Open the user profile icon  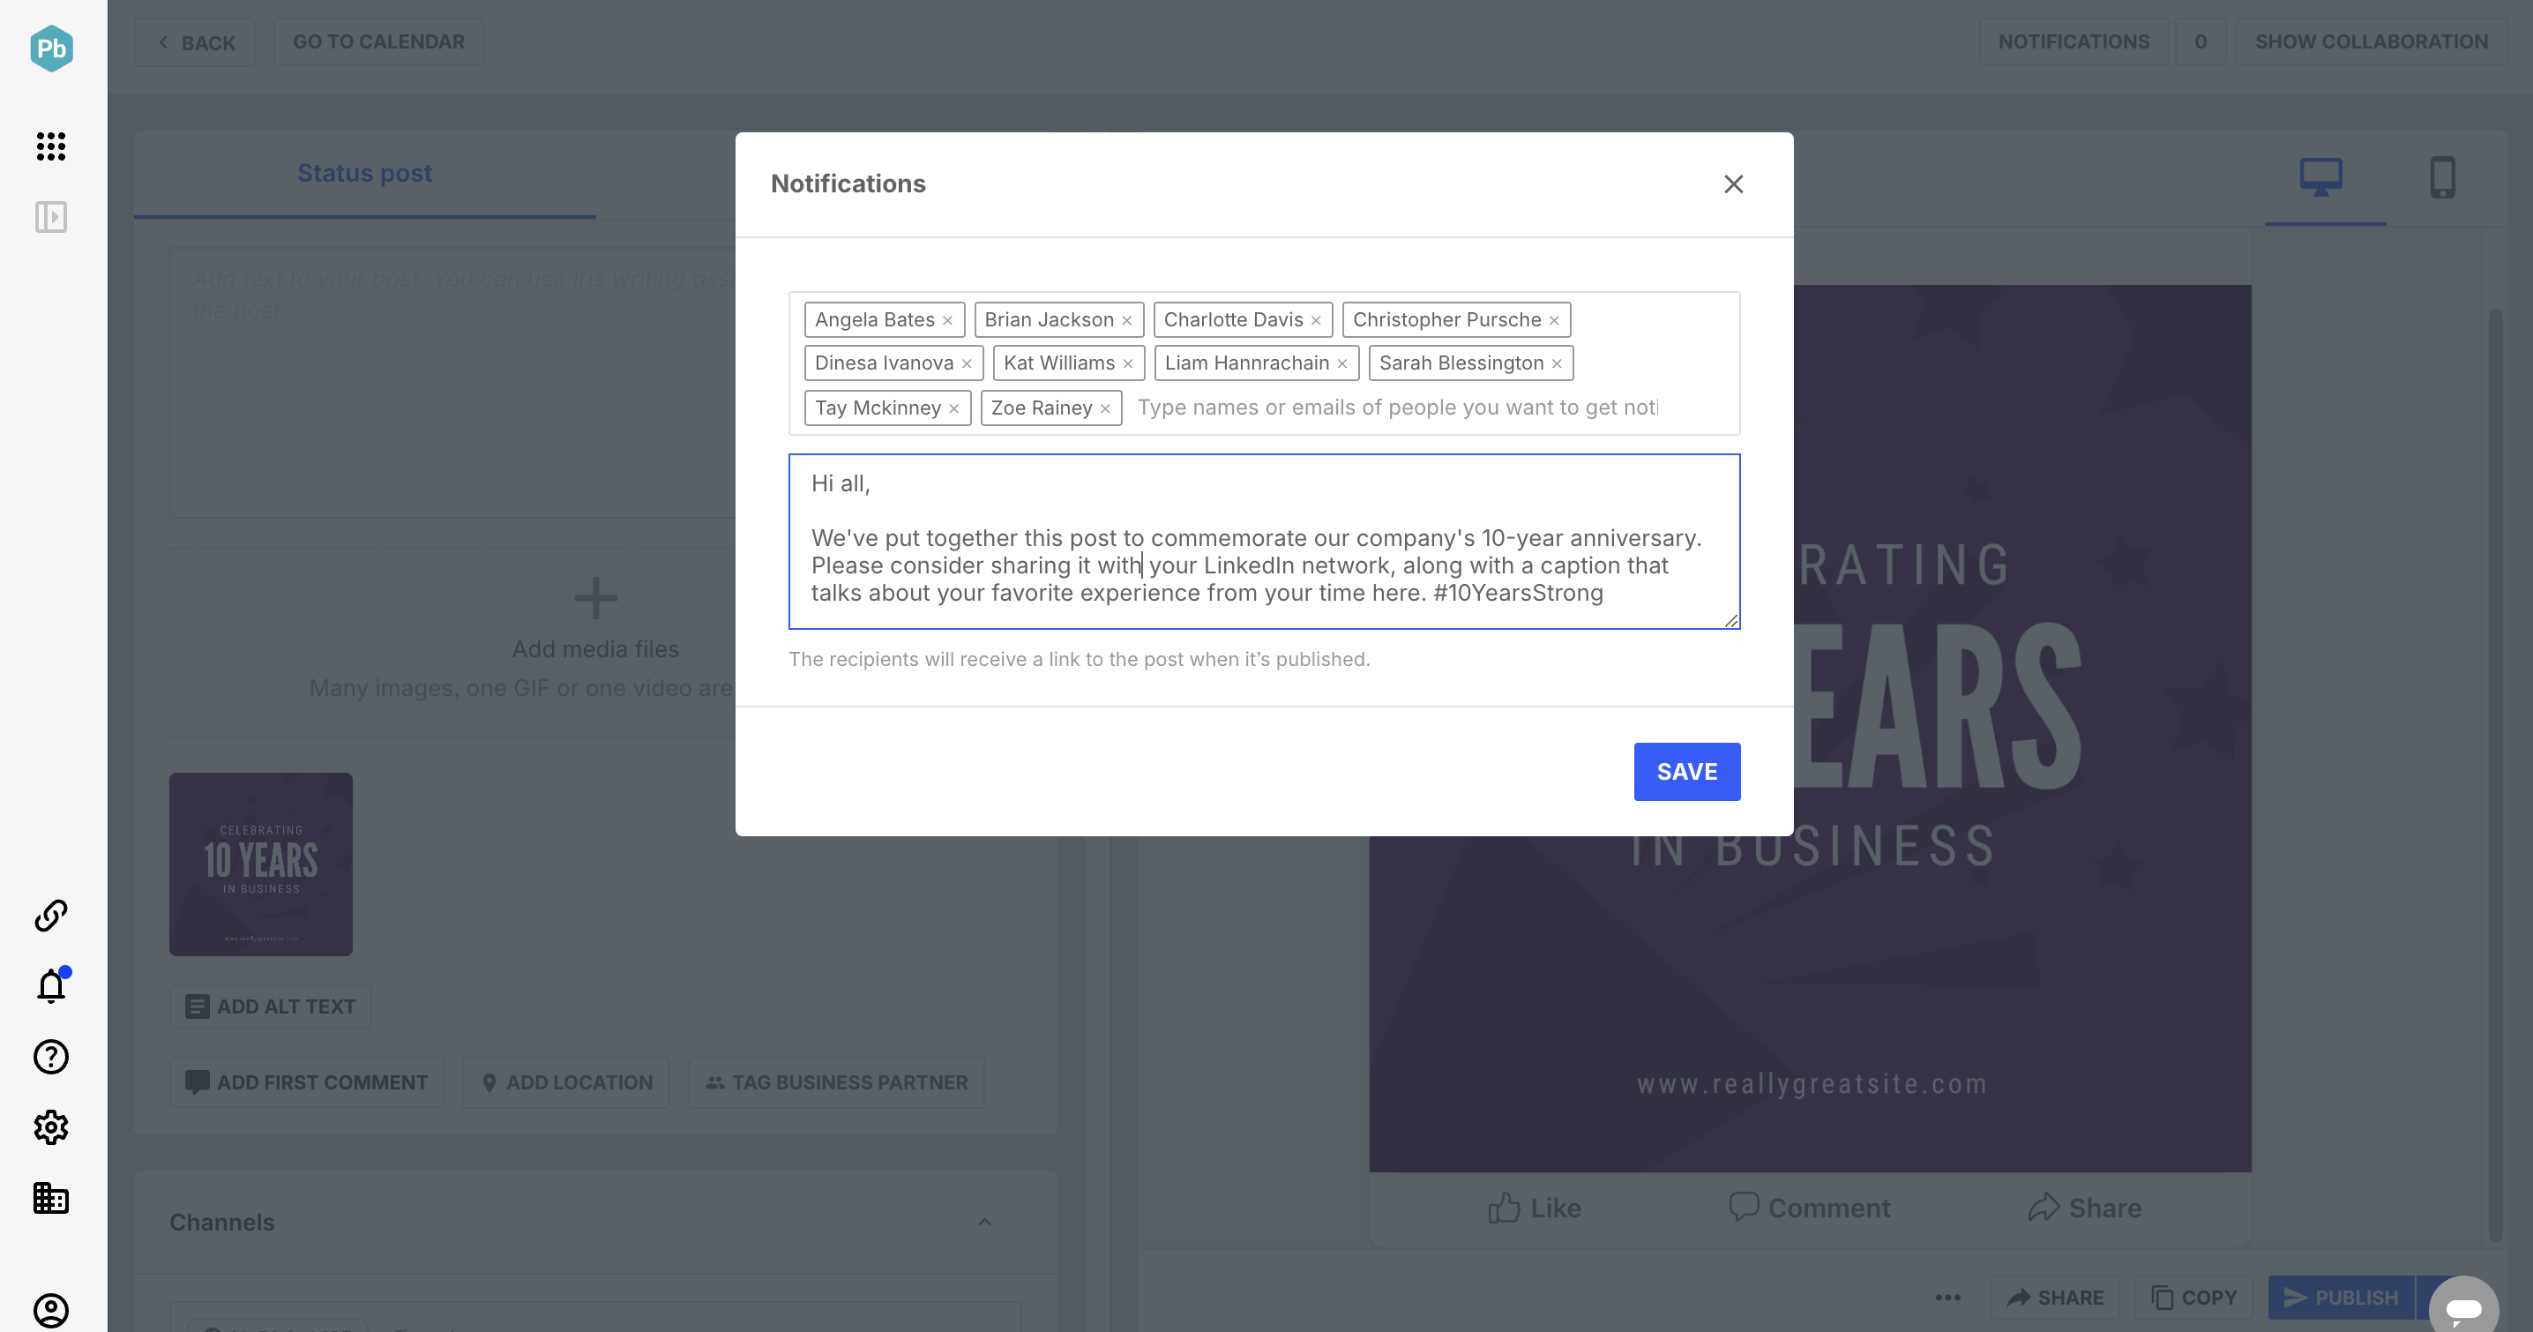[x=51, y=1310]
